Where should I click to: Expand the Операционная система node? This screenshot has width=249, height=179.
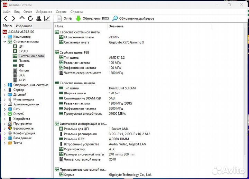(x=4, y=85)
